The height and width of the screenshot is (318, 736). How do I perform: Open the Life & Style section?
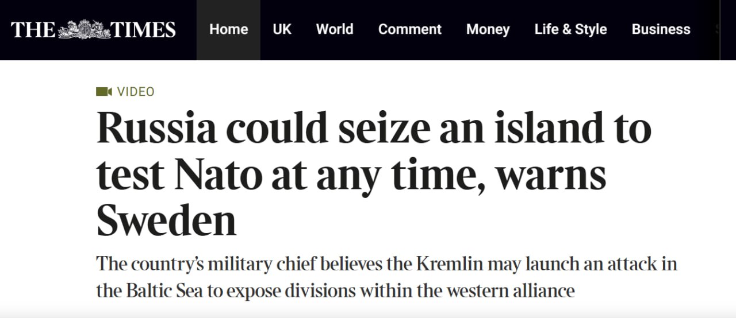[x=570, y=29]
